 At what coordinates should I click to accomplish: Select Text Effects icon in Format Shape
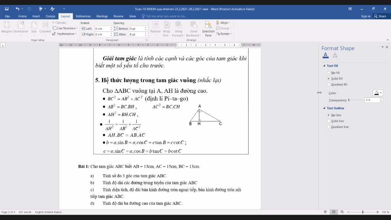(x=335, y=55)
